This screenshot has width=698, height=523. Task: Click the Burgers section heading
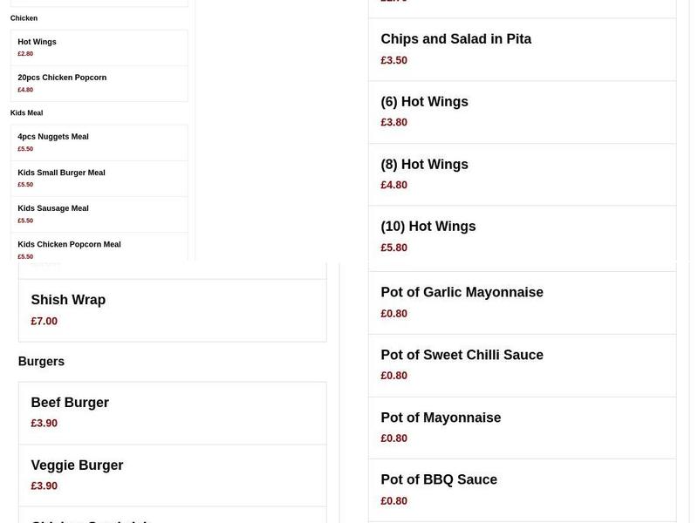coord(41,361)
